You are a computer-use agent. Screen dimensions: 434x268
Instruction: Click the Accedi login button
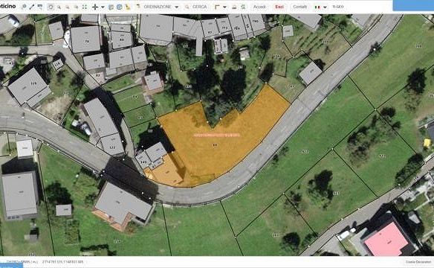coord(259,7)
